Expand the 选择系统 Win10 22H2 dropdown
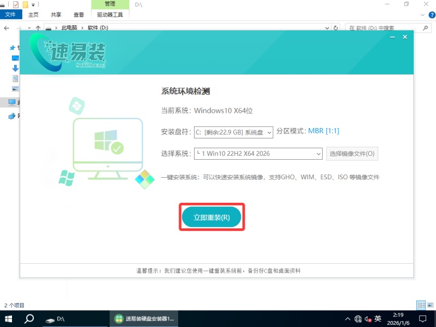 258,154
